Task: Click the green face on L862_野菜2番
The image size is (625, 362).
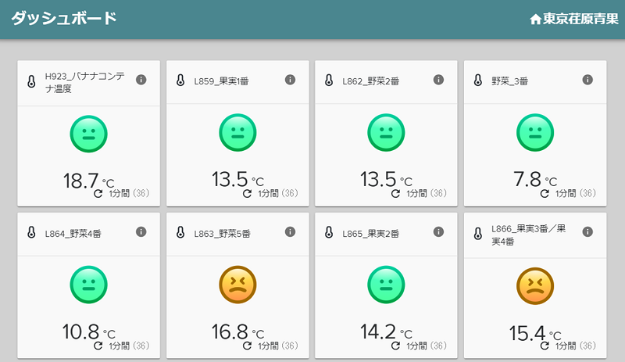Action: [x=386, y=133]
